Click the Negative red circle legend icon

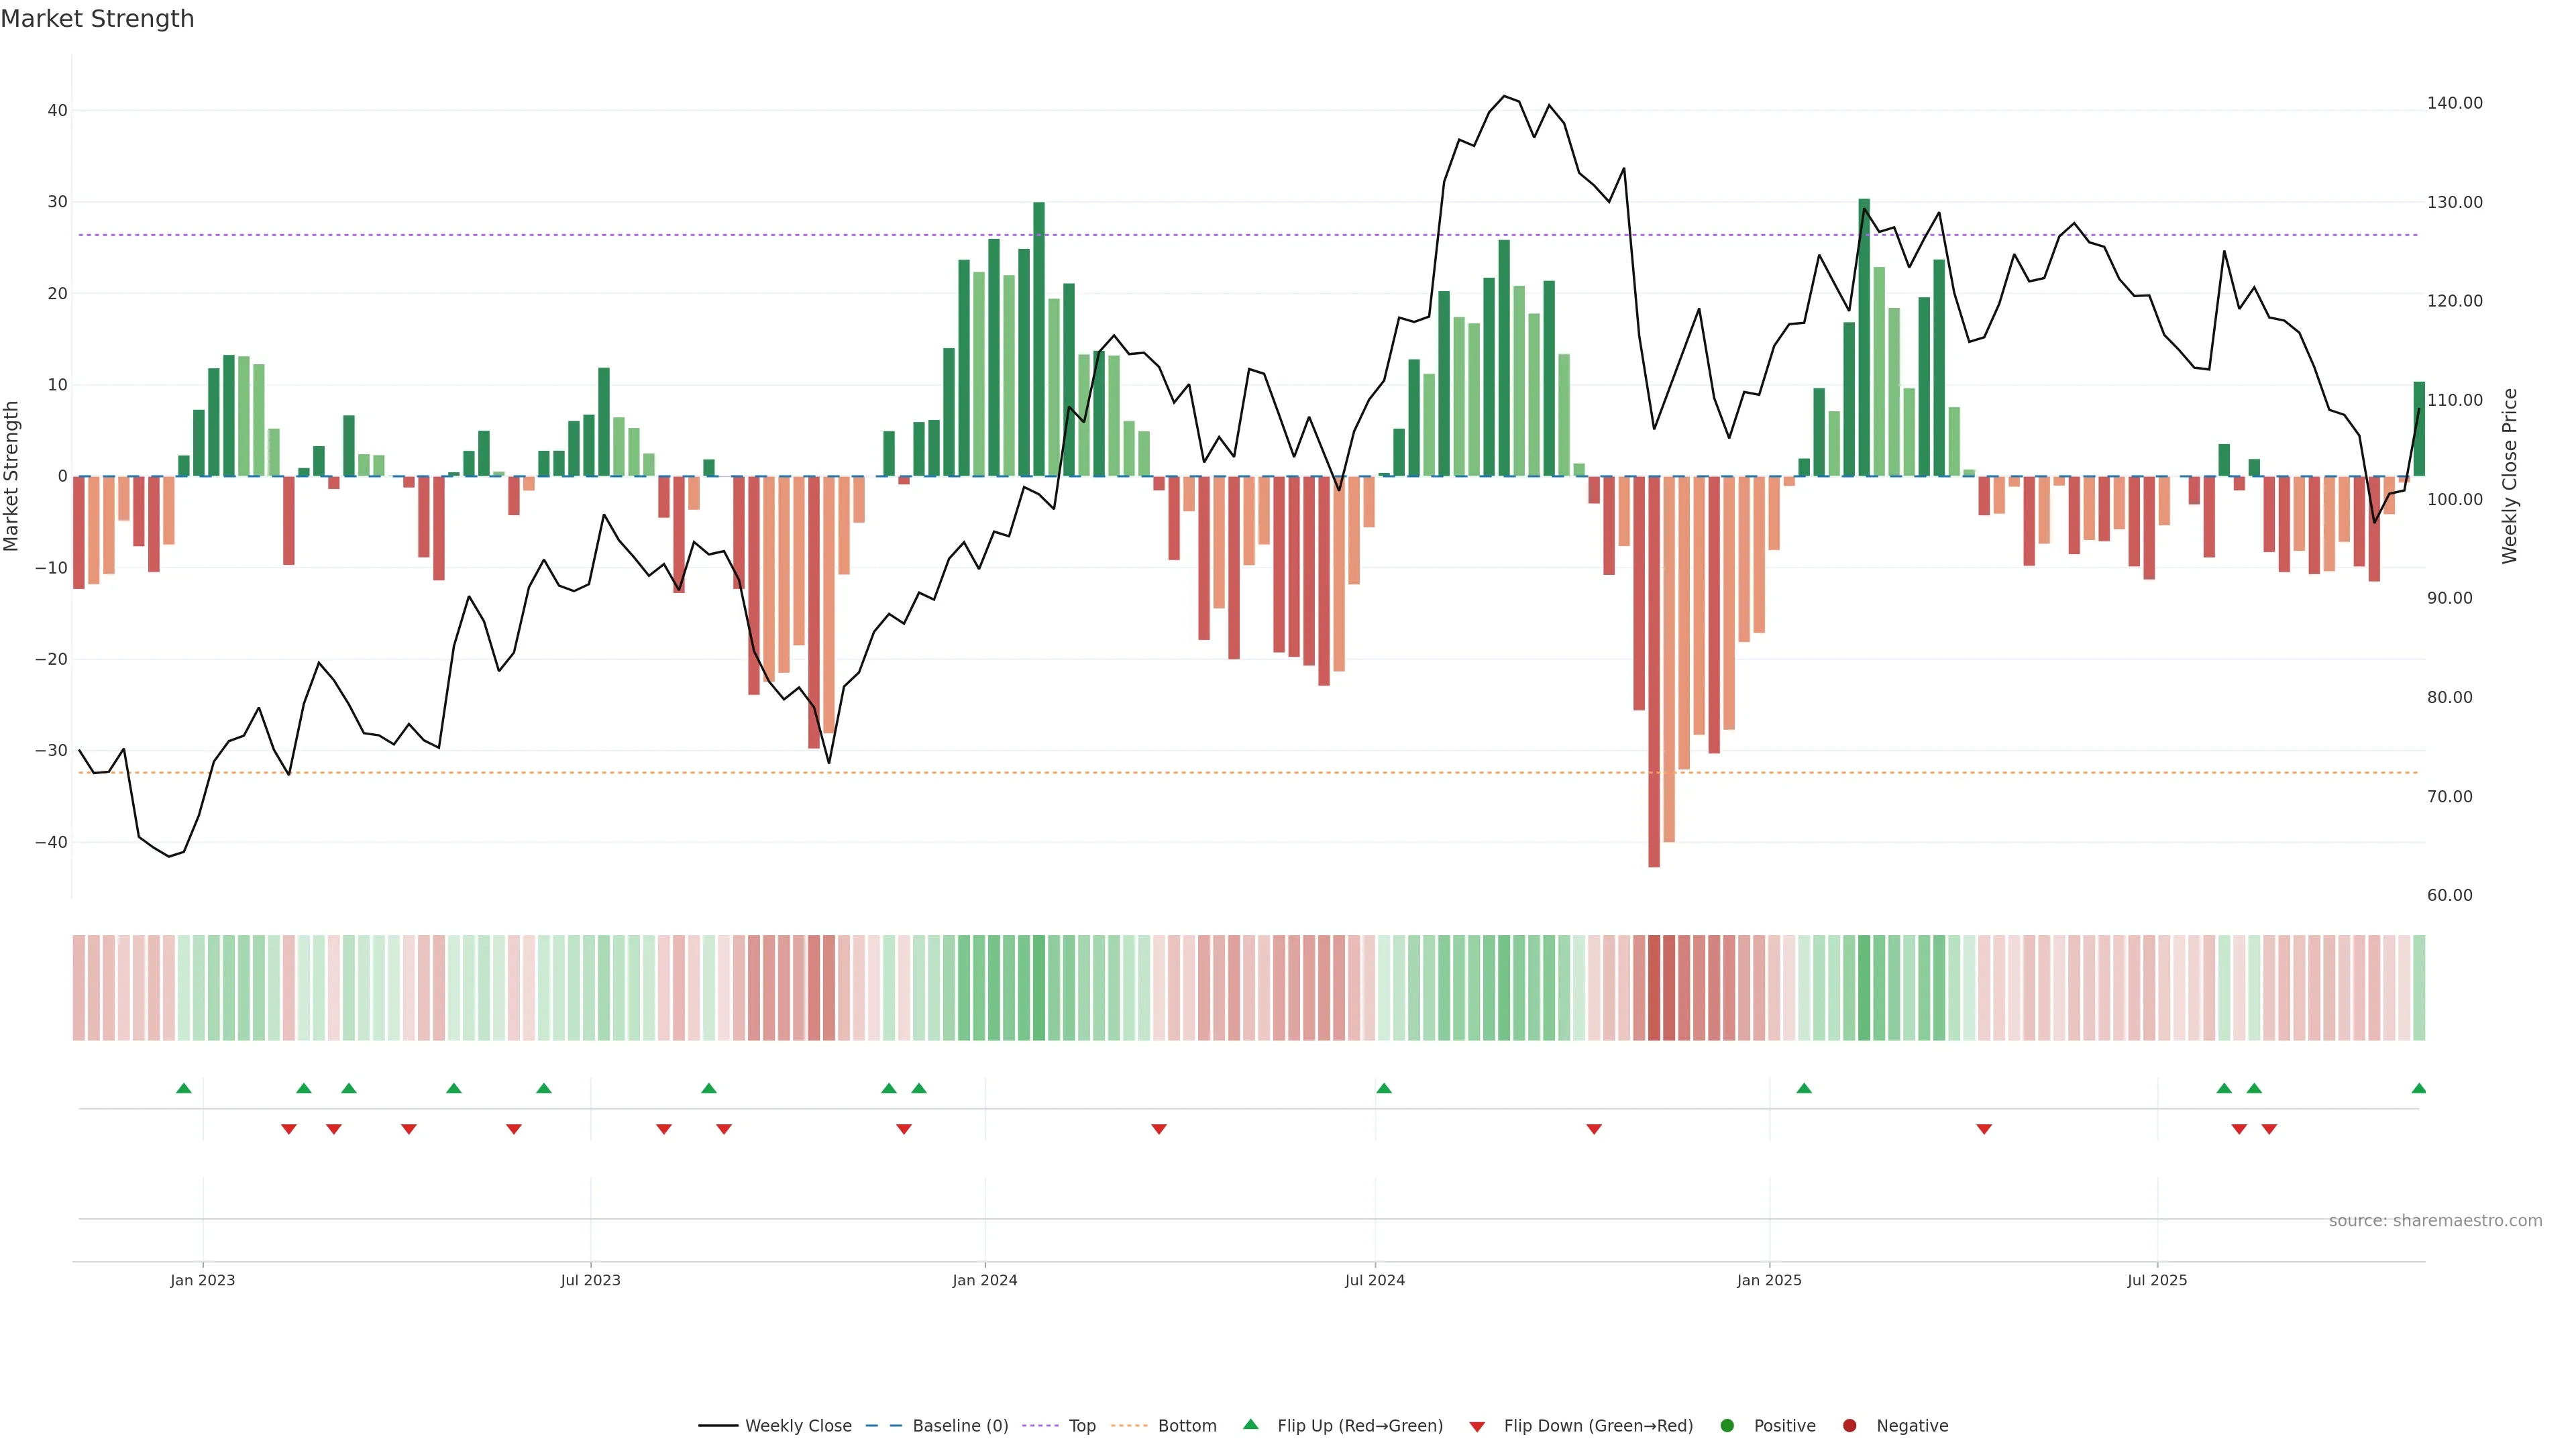tap(1849, 1426)
